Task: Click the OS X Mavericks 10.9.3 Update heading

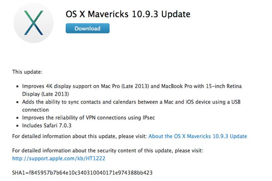Action: click(x=128, y=14)
